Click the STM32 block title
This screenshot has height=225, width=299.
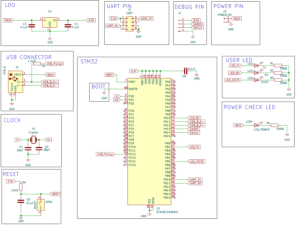tap(89, 62)
